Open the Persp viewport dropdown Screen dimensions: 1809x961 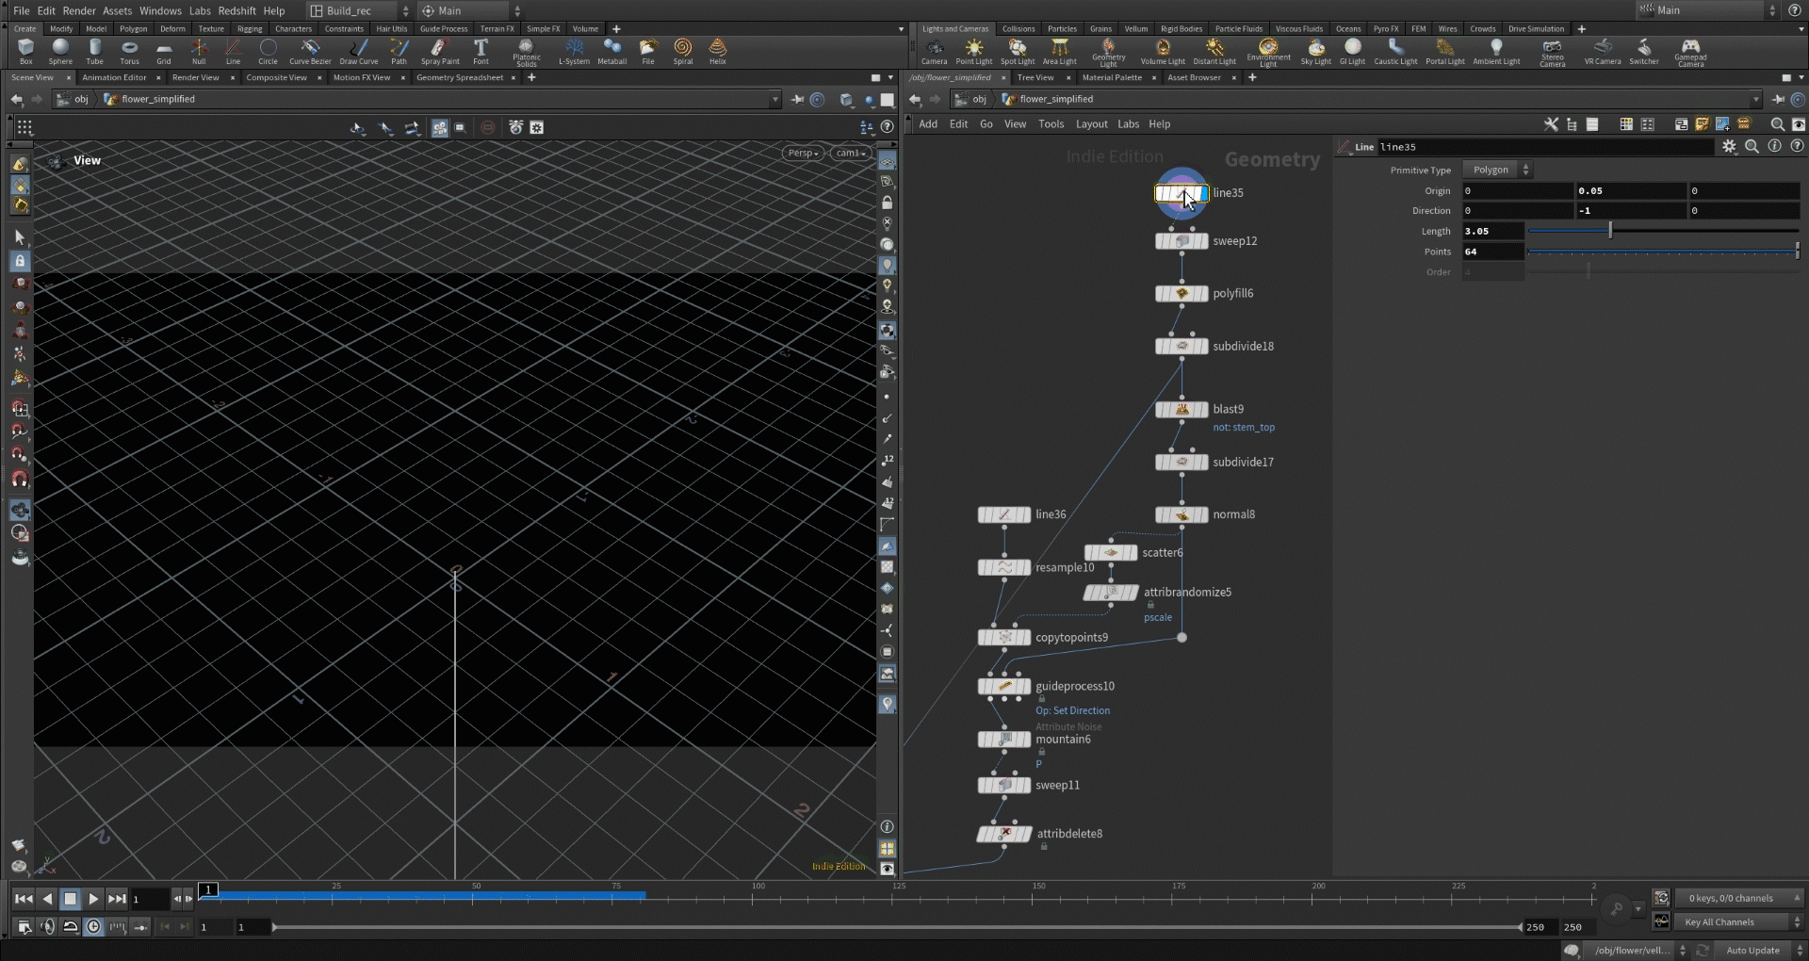[803, 153]
